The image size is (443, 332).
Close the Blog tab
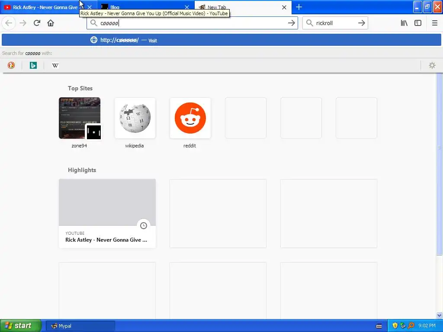[187, 7]
